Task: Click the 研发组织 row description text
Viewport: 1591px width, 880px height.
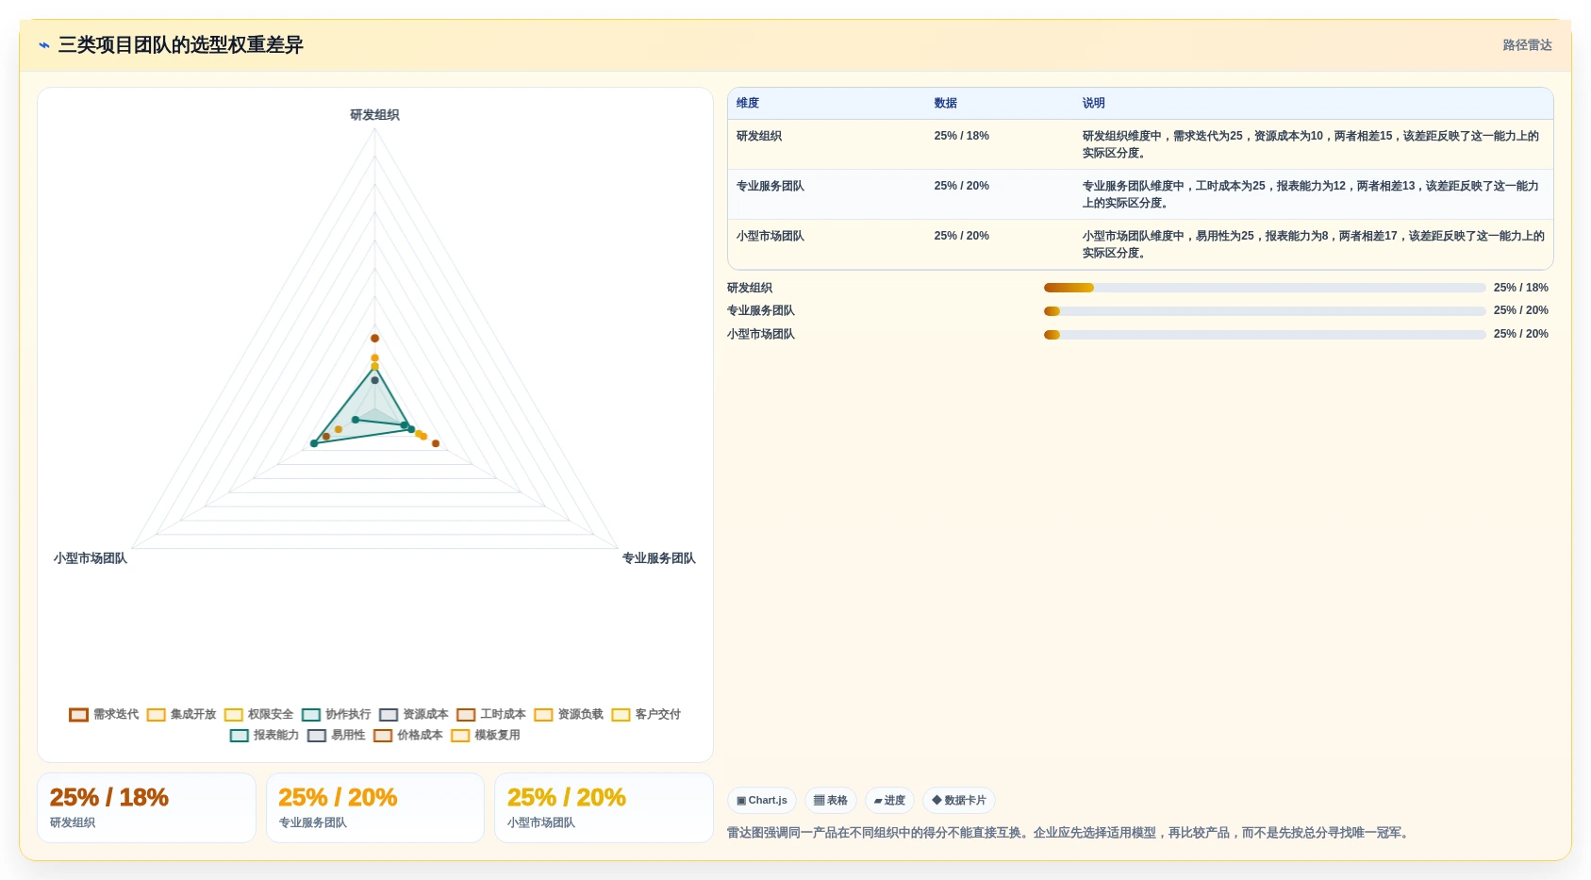Action: point(1311,144)
